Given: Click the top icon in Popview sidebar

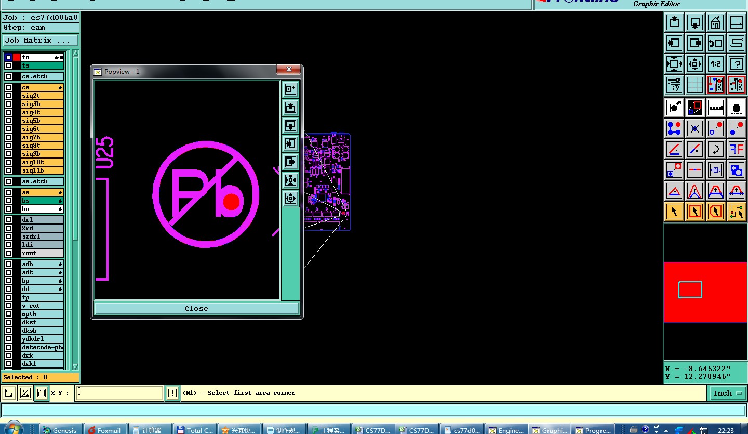Looking at the screenshot, I should point(290,89).
